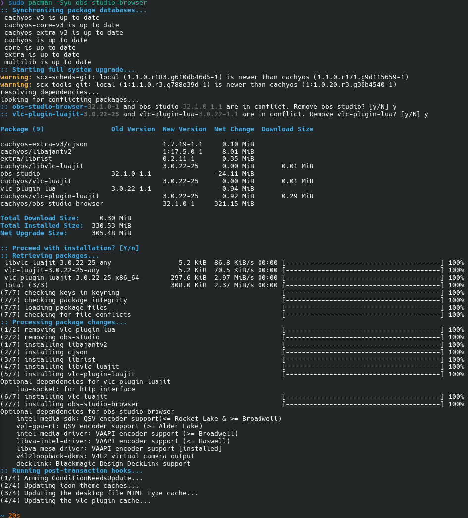Click the 'Net Change' column header
The height and width of the screenshot is (518, 468).
tap(234, 129)
